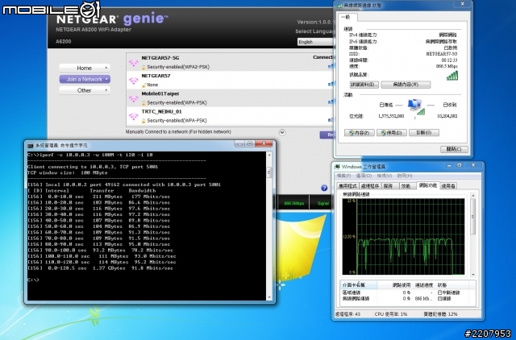The image size is (516, 340).
Task: Select the TRTC_NEIHU_01 network name
Action: point(161,112)
